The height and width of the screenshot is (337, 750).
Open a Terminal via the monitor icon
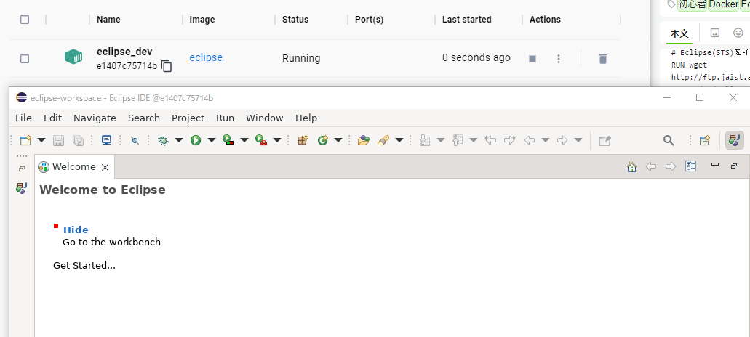point(106,140)
